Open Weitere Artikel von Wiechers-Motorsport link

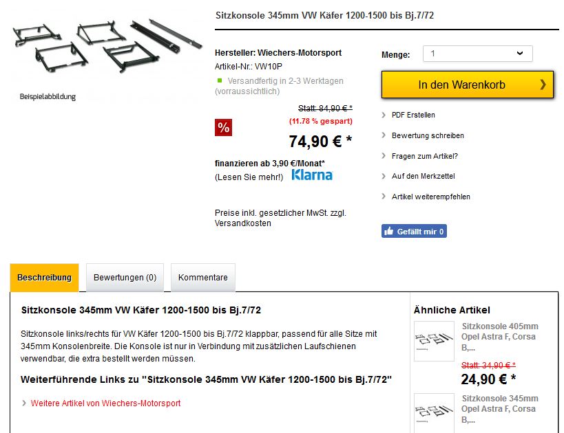point(105,403)
